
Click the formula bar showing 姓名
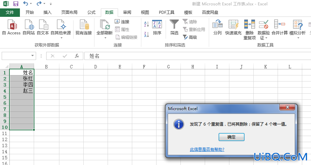point(198,56)
